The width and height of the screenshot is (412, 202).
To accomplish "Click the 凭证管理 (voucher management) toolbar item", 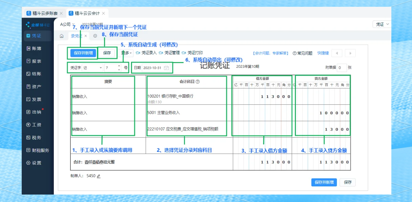I will (x=172, y=53).
